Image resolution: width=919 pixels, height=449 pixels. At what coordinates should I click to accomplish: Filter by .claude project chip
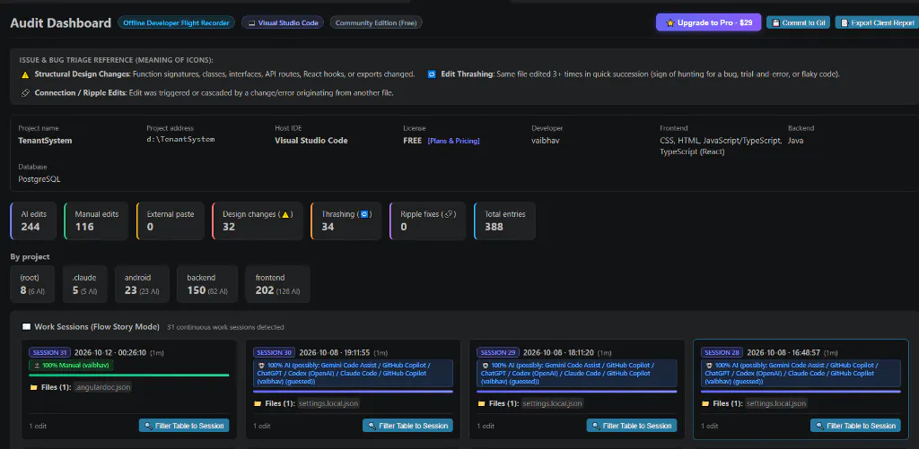[x=85, y=284]
